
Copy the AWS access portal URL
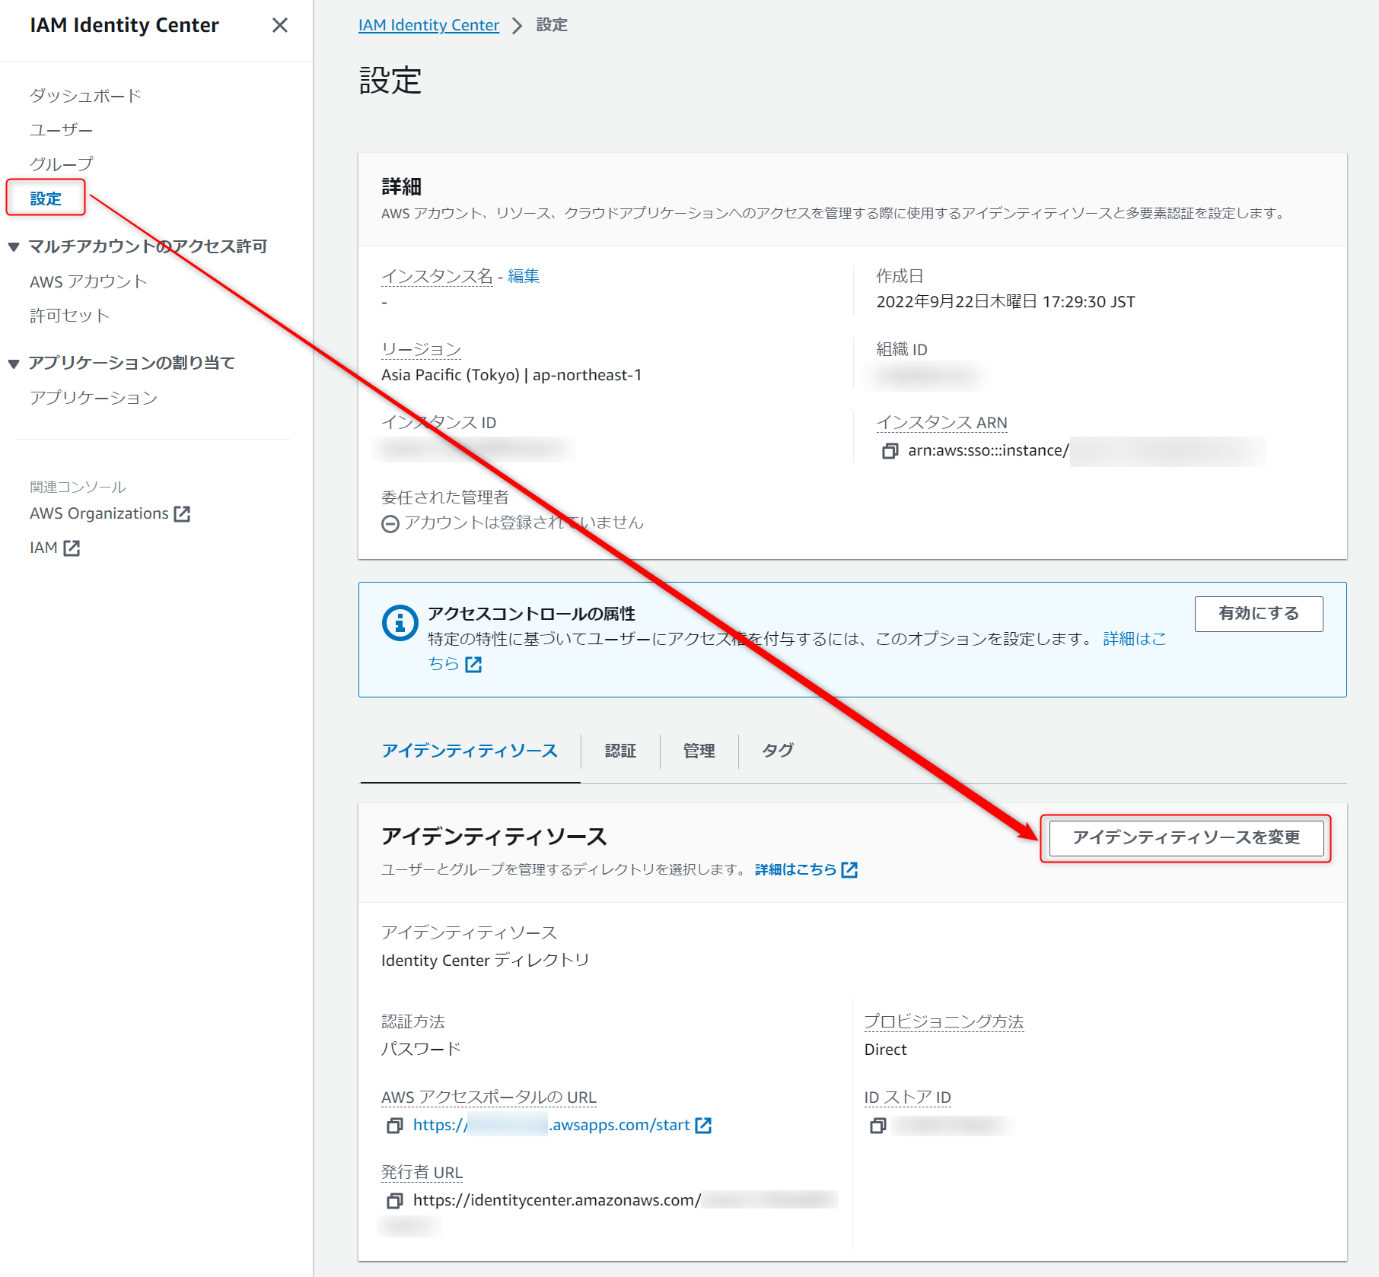(x=394, y=1126)
